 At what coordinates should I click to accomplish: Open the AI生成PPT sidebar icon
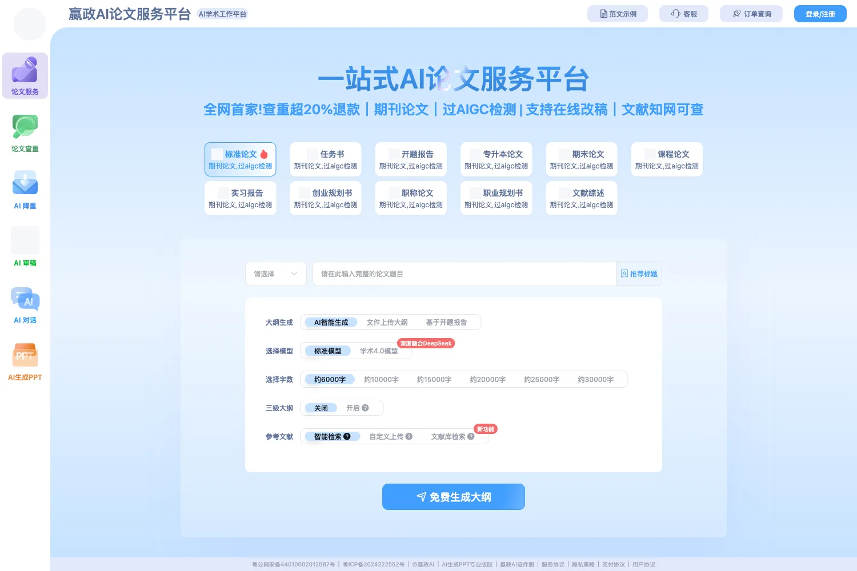[x=25, y=355]
